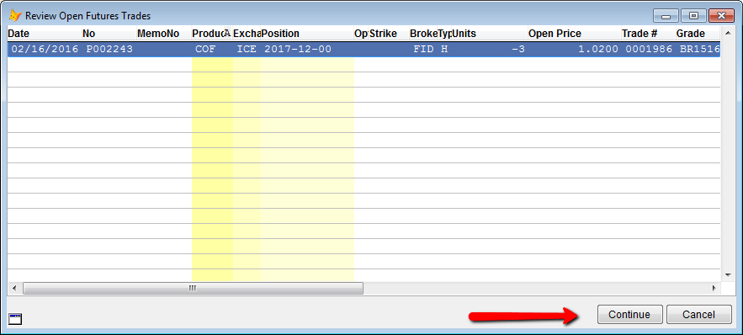The image size is (743, 335).
Task: Click the COF product cell
Action: click(x=212, y=50)
